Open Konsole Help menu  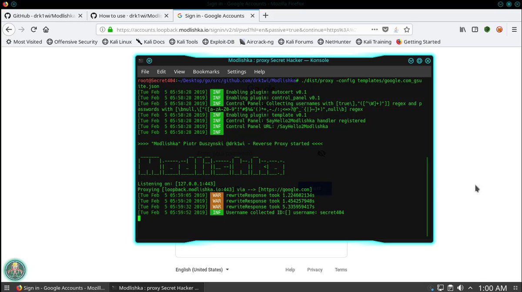click(x=259, y=71)
